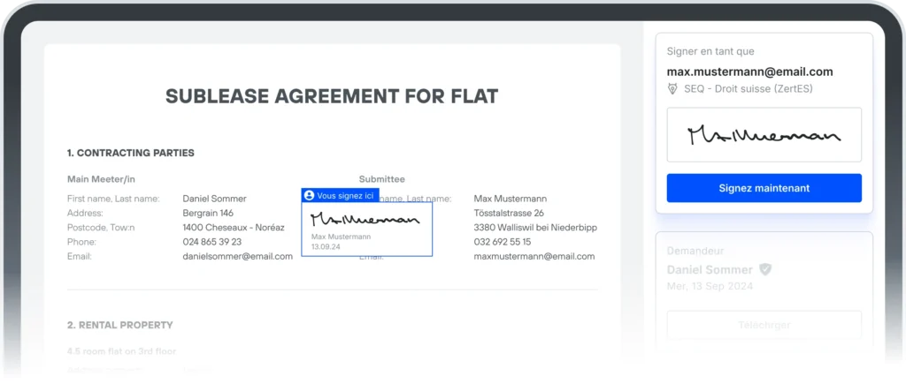The image size is (906, 384).
Task: Click the phone number 032 692 55 15
Action: point(503,242)
